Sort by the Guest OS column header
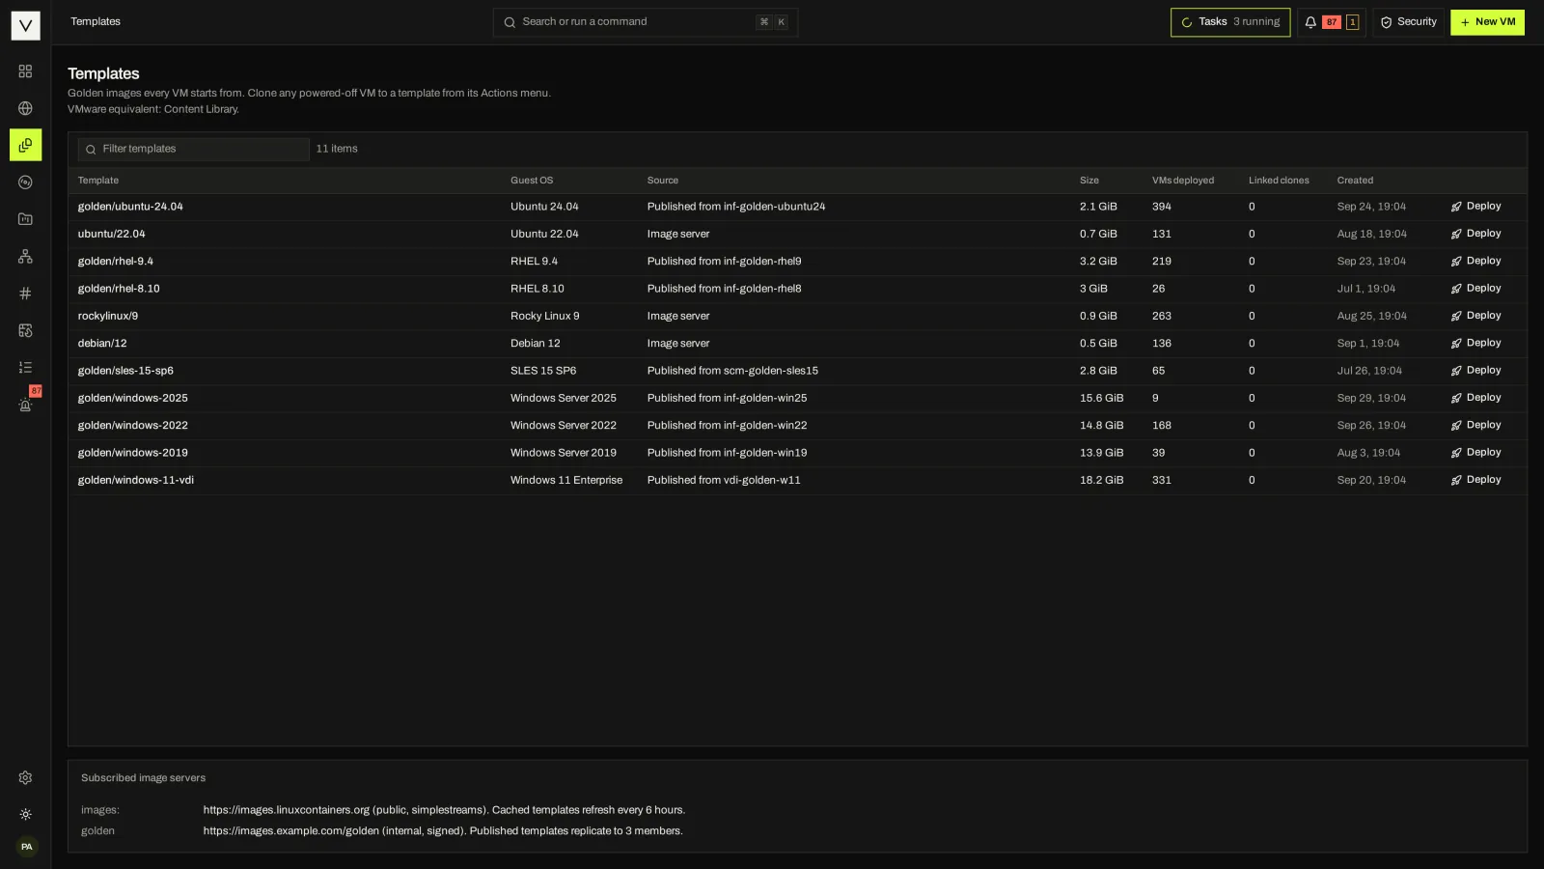Screen dimensions: 1544x869 coord(532,181)
